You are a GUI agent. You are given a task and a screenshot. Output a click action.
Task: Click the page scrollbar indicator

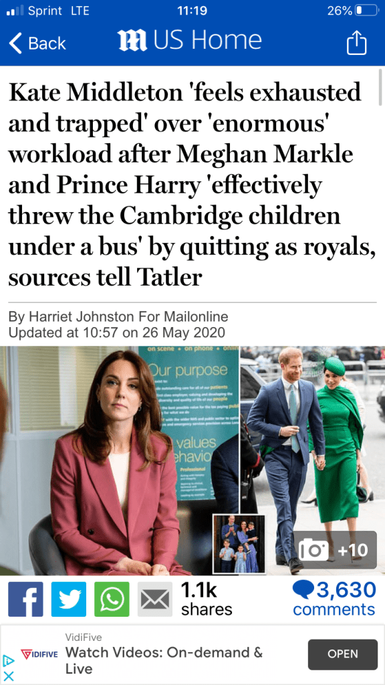click(x=381, y=86)
